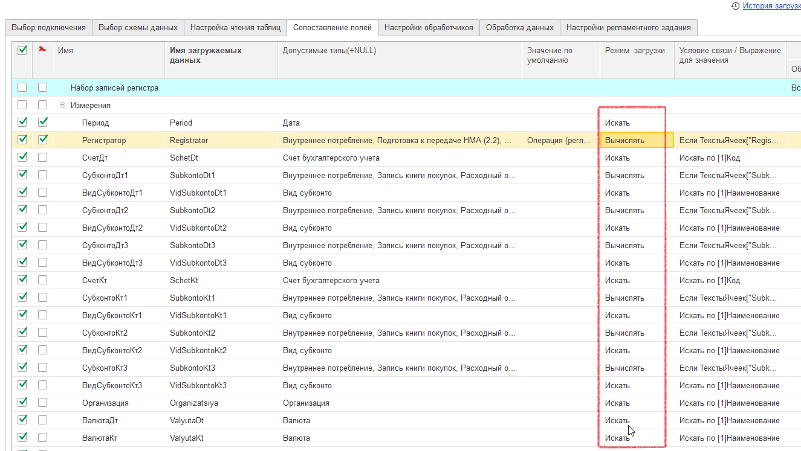Click the SchetKt source field cell
Screen dimensions: 801x451
221,280
